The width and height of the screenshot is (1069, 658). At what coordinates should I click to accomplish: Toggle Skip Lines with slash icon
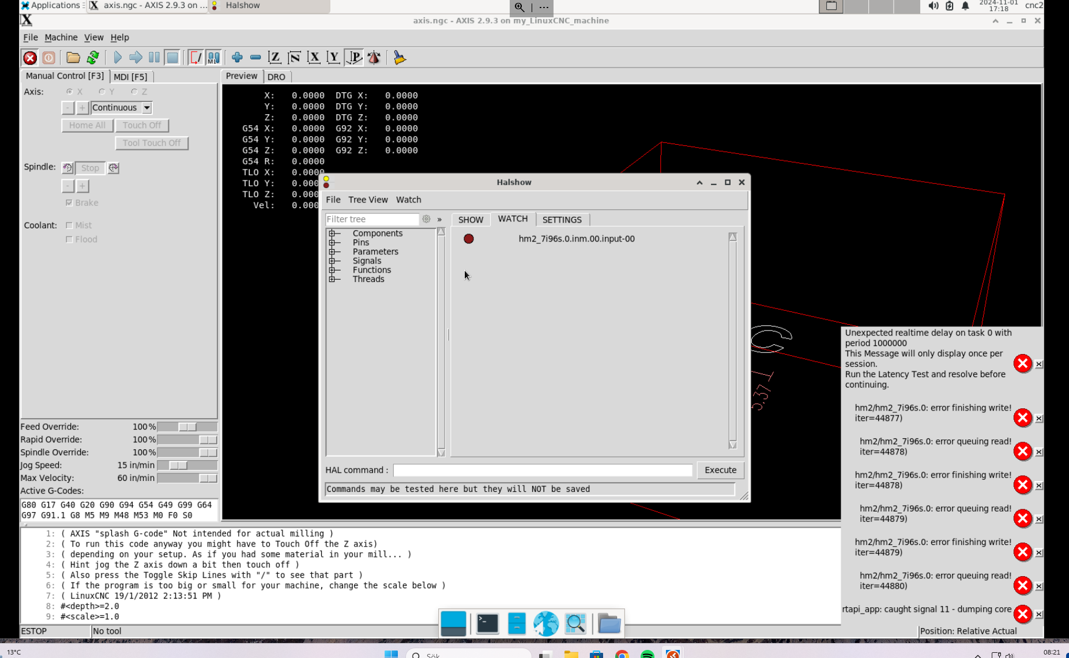tap(195, 58)
